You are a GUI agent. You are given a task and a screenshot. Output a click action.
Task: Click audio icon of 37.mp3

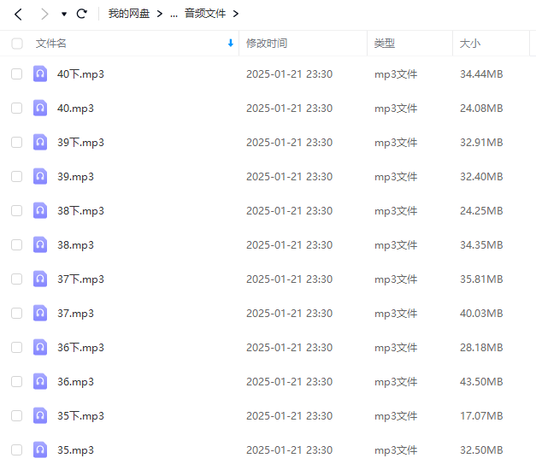click(40, 313)
